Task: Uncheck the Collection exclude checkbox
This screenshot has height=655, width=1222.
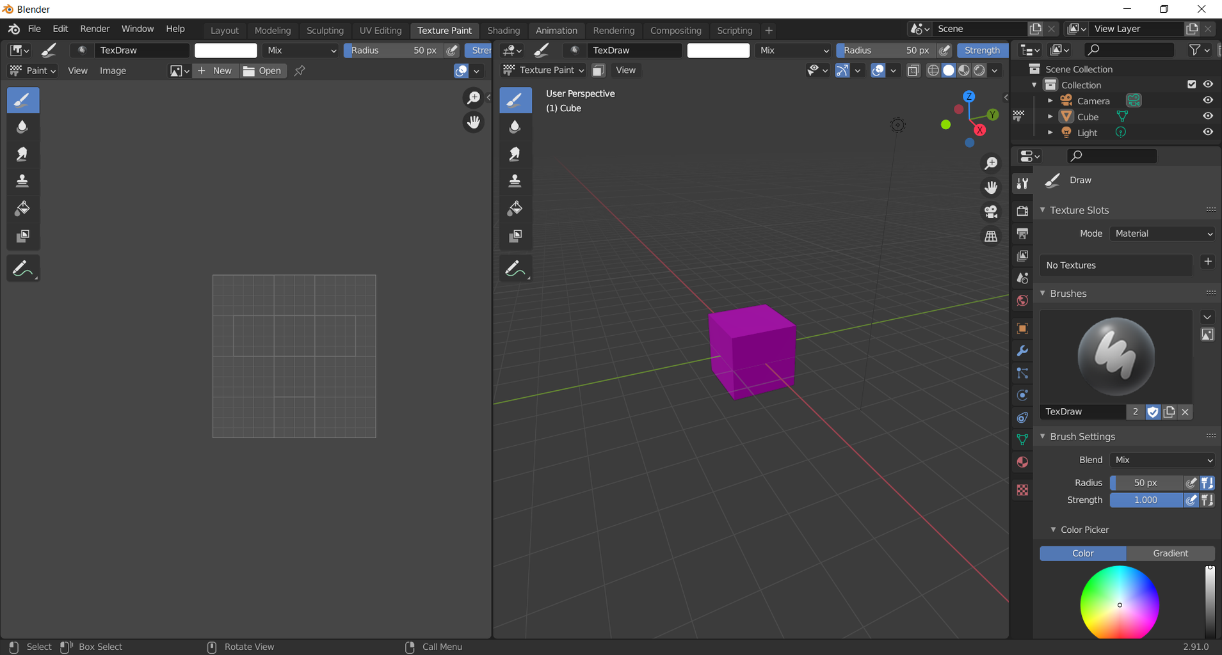Action: [1191, 84]
